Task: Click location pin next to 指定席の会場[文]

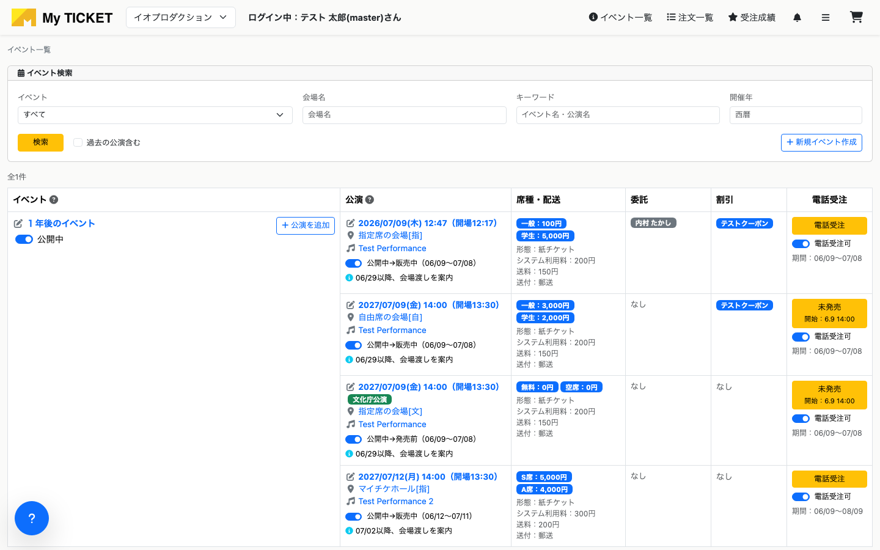Action: (351, 411)
